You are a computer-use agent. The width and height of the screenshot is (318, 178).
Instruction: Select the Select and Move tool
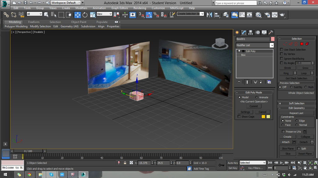(77, 15)
